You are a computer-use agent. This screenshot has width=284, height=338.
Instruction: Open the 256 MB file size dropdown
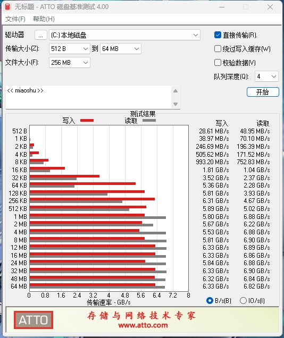70,63
